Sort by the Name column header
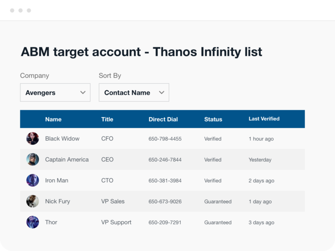Image resolution: width=335 pixels, height=251 pixels. click(53, 119)
